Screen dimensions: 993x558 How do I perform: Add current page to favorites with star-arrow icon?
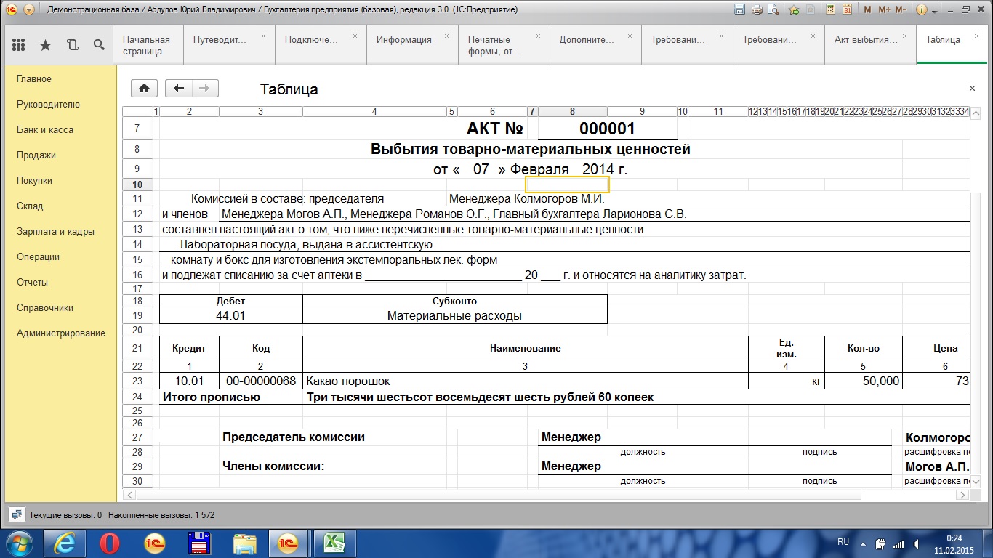coord(795,10)
